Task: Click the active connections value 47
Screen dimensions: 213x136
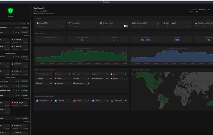Action: [82, 40]
